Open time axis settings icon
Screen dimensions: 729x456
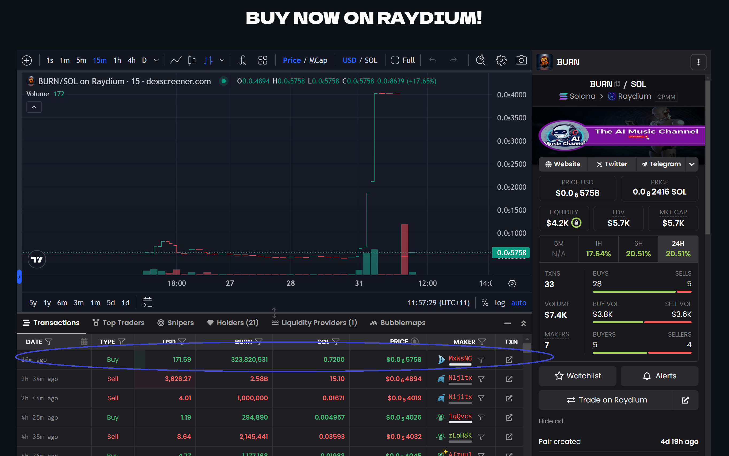(x=512, y=283)
